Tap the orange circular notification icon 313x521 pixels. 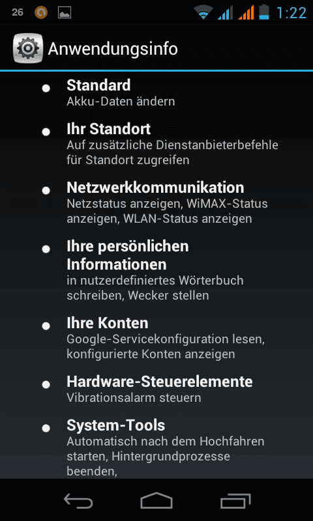tap(41, 12)
